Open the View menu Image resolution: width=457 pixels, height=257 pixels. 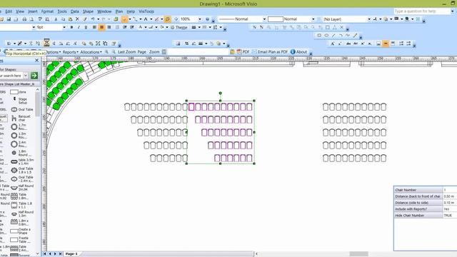20,11
